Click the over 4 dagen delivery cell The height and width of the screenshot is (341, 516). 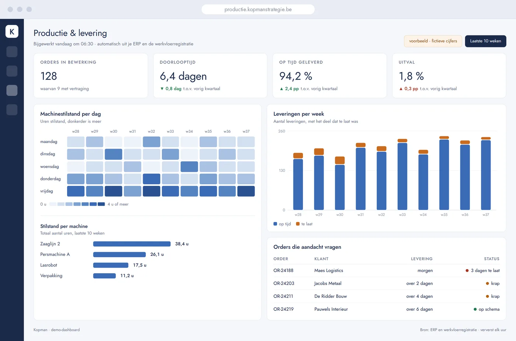pos(419,296)
